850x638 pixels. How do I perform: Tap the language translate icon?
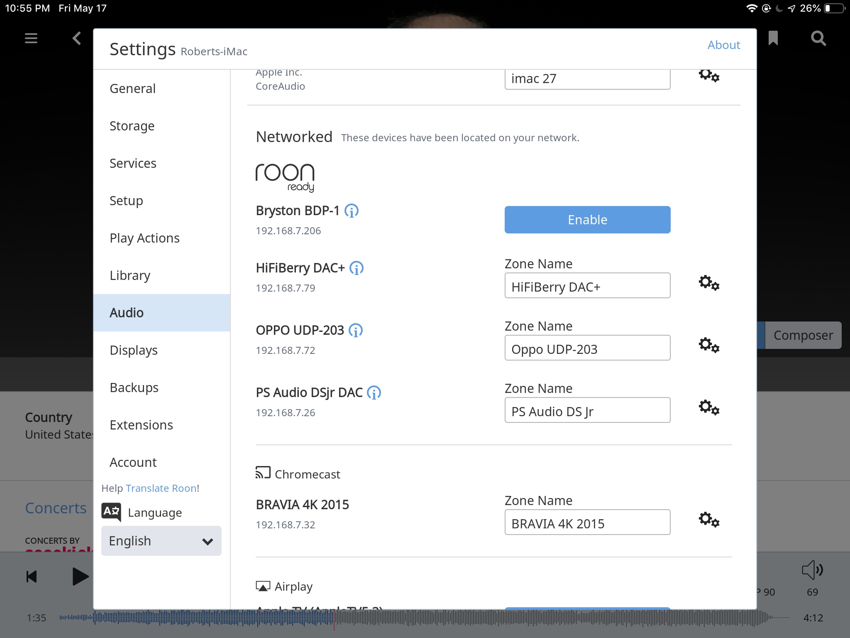pyautogui.click(x=111, y=512)
